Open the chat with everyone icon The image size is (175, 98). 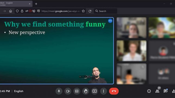tap(166, 91)
